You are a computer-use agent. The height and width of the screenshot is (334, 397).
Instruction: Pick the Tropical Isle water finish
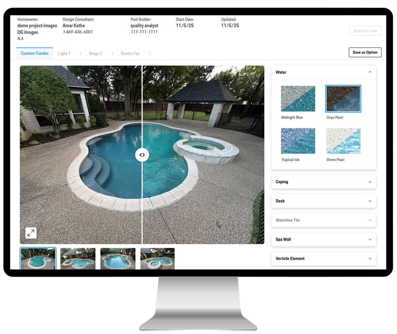pos(298,141)
